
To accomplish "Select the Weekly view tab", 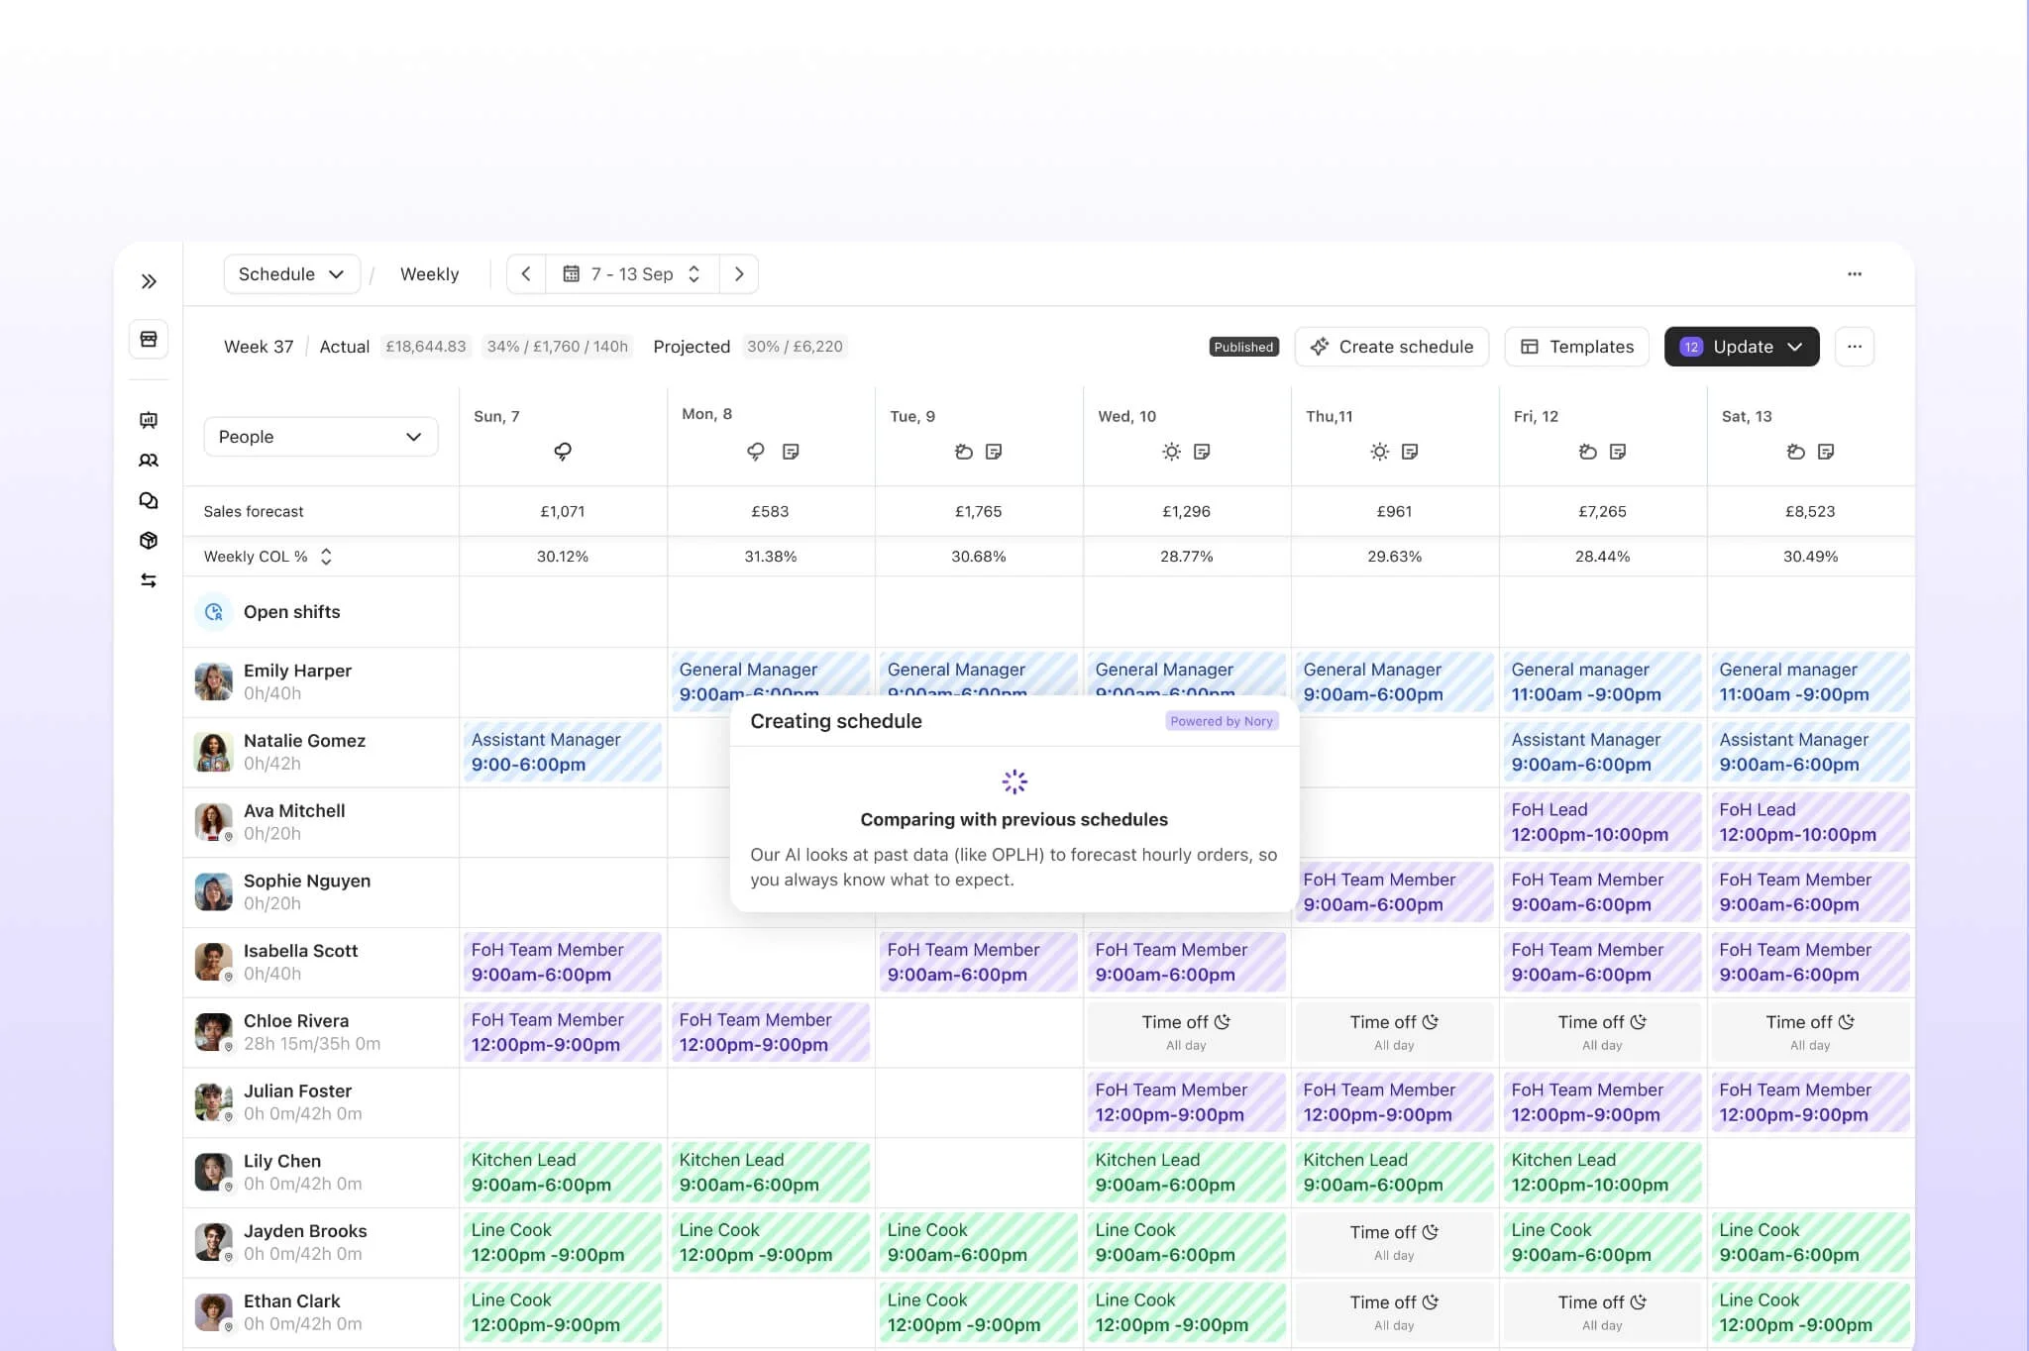I will click(x=429, y=274).
